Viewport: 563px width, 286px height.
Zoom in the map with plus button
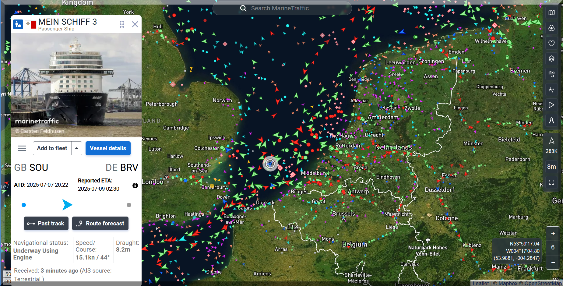click(x=553, y=234)
